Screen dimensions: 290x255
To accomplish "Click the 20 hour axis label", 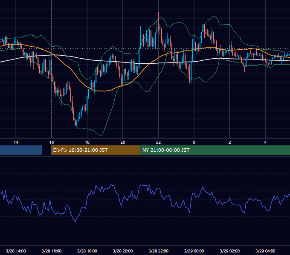I will tap(123, 142).
